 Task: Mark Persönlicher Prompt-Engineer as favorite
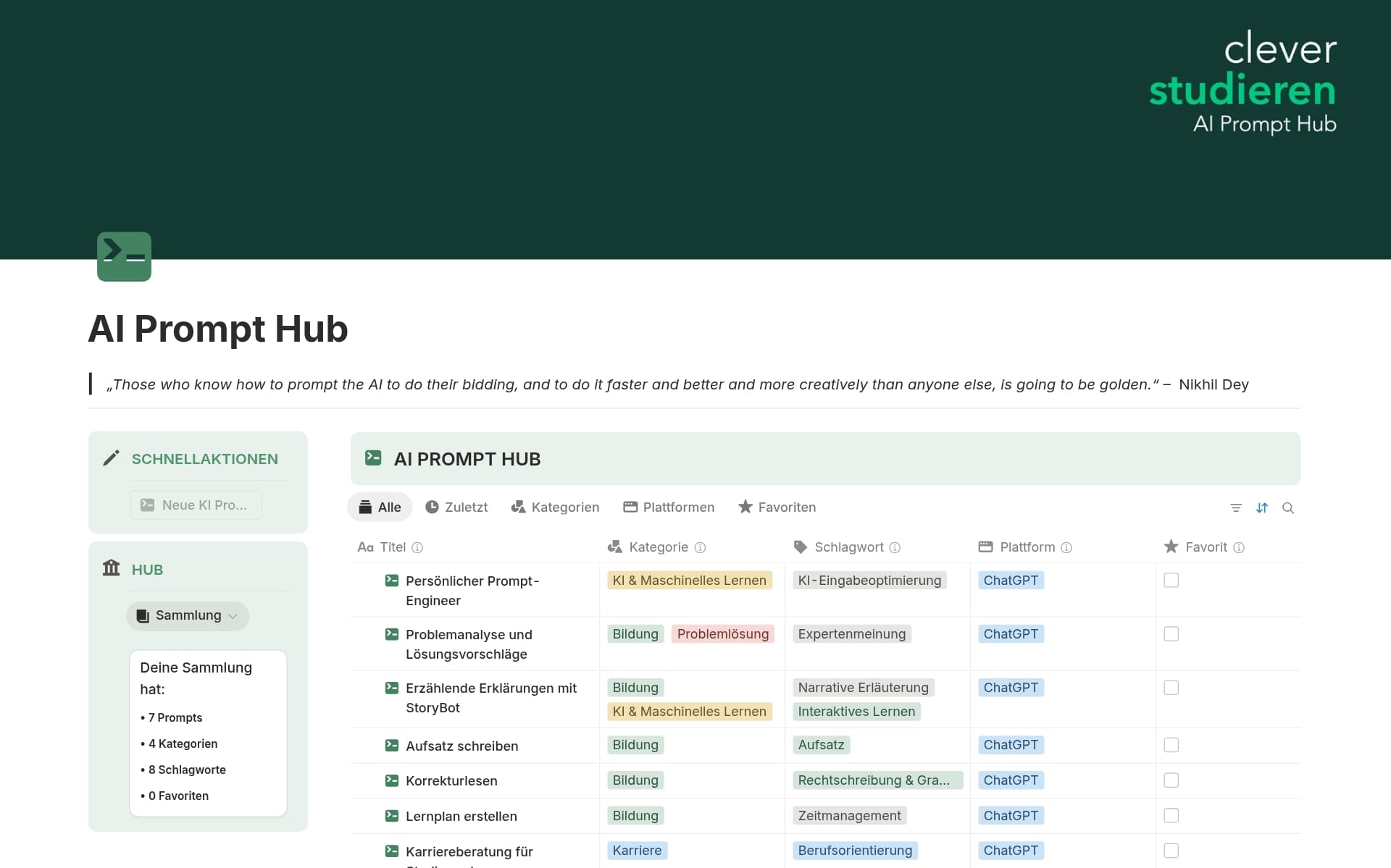point(1171,581)
